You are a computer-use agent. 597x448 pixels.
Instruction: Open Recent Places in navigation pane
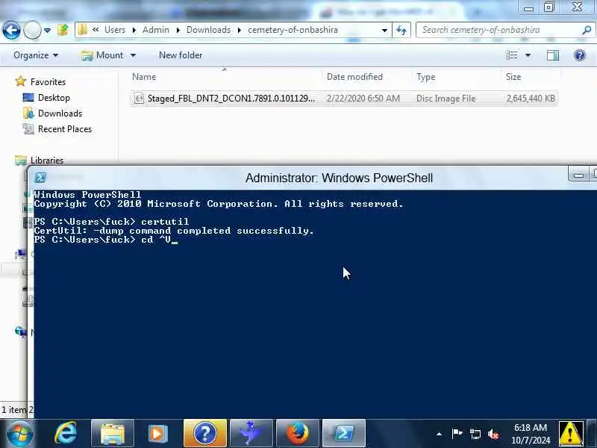coord(65,129)
